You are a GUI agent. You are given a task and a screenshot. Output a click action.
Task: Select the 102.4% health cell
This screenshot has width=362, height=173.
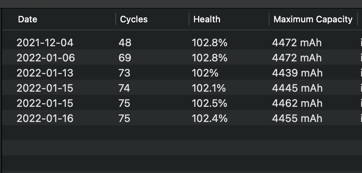(x=209, y=118)
